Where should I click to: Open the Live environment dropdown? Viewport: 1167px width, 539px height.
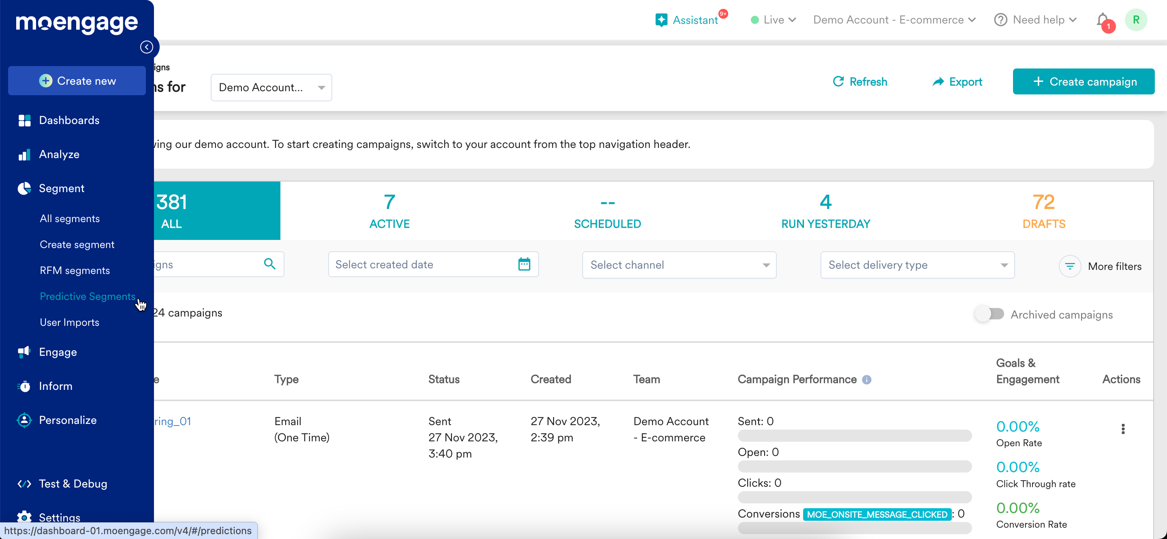coord(773,20)
